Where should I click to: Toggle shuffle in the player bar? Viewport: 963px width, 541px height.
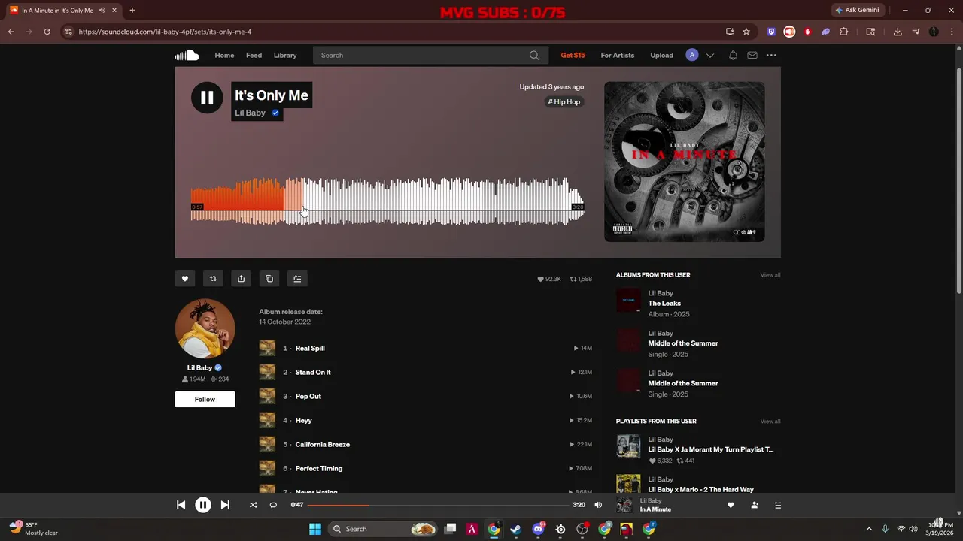[x=253, y=505]
